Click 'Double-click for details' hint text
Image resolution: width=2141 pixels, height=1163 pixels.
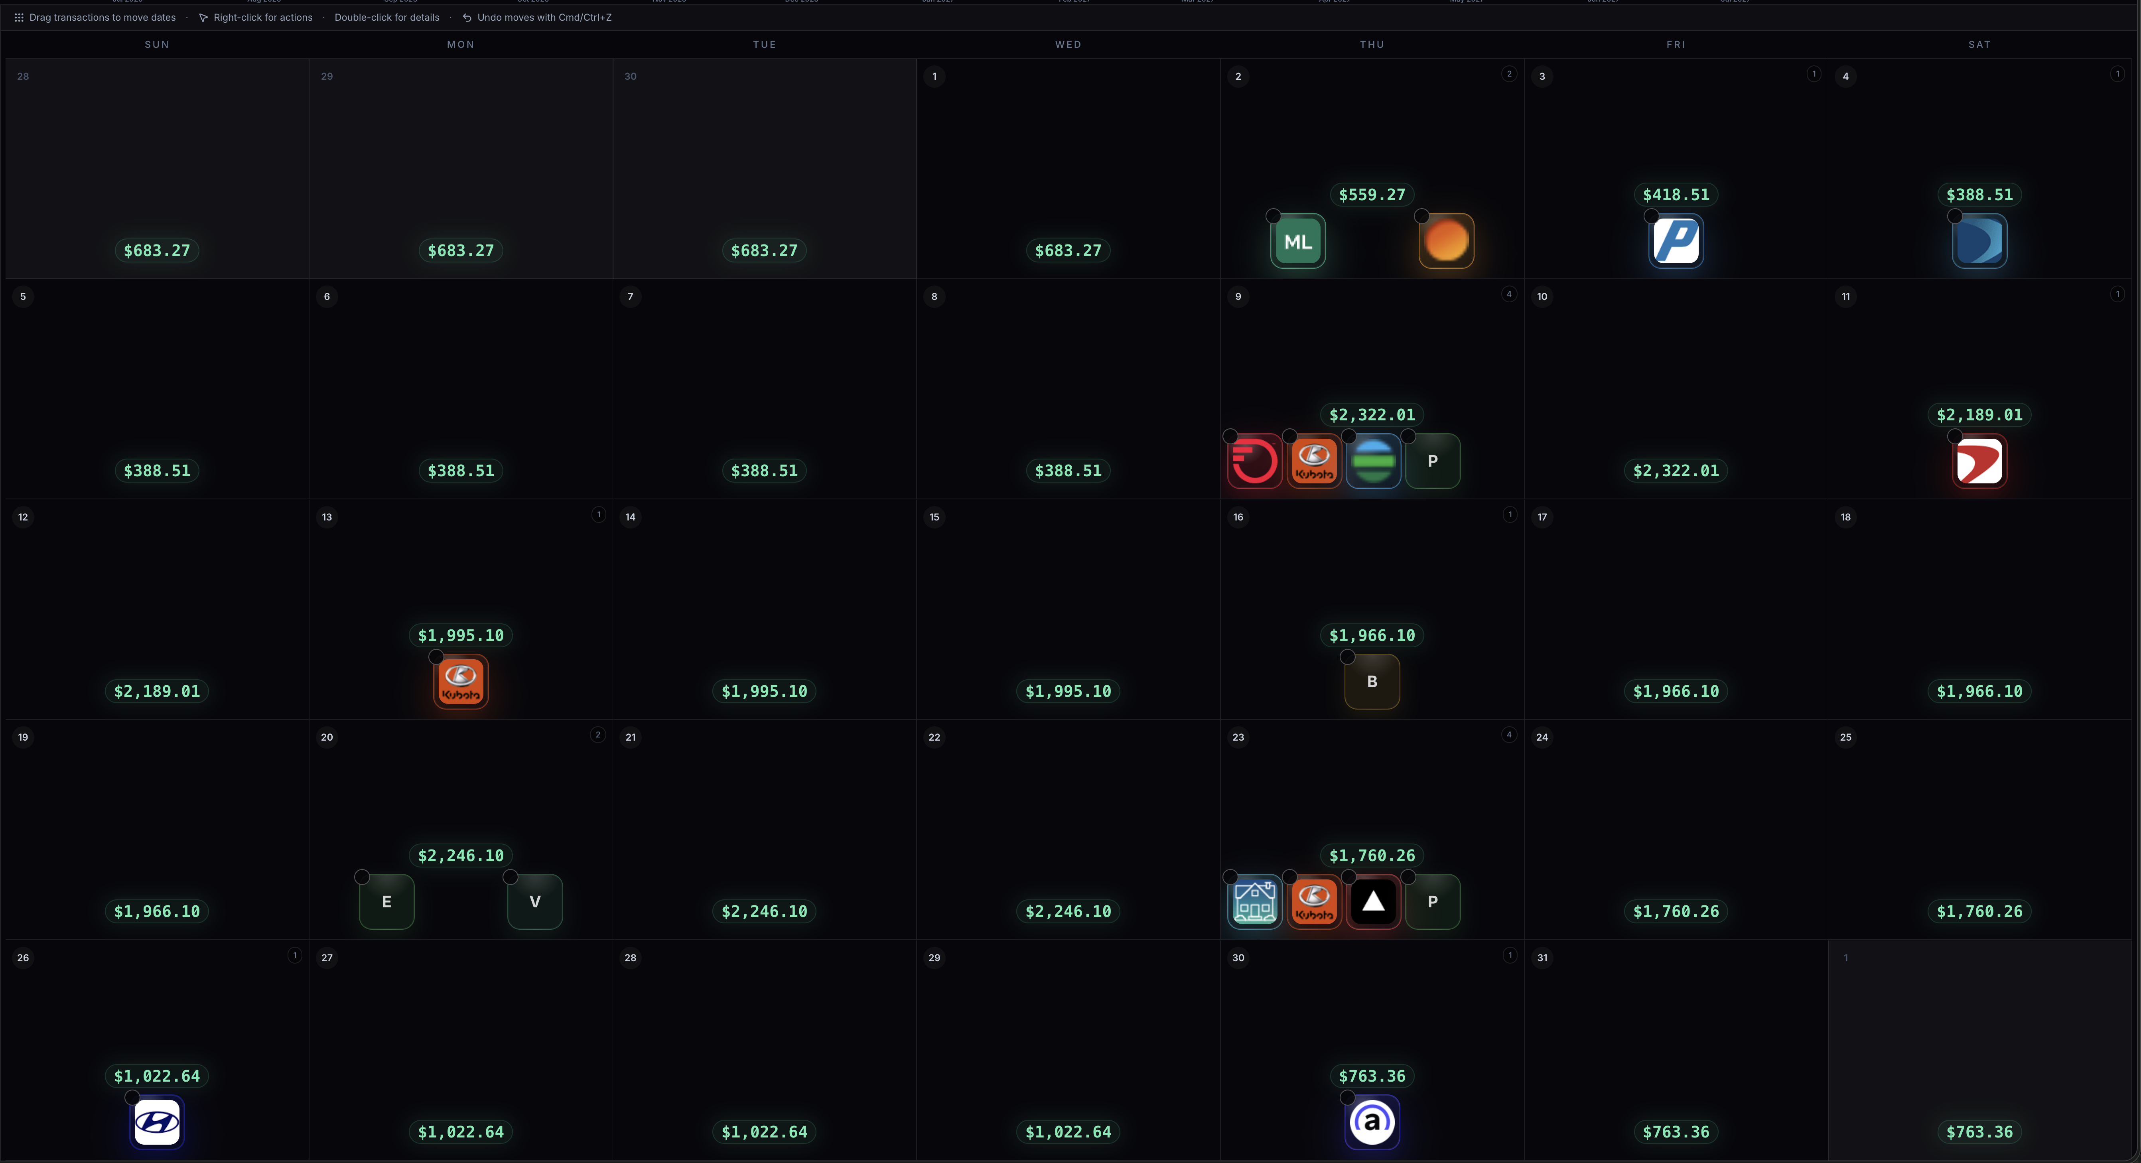[x=386, y=18]
